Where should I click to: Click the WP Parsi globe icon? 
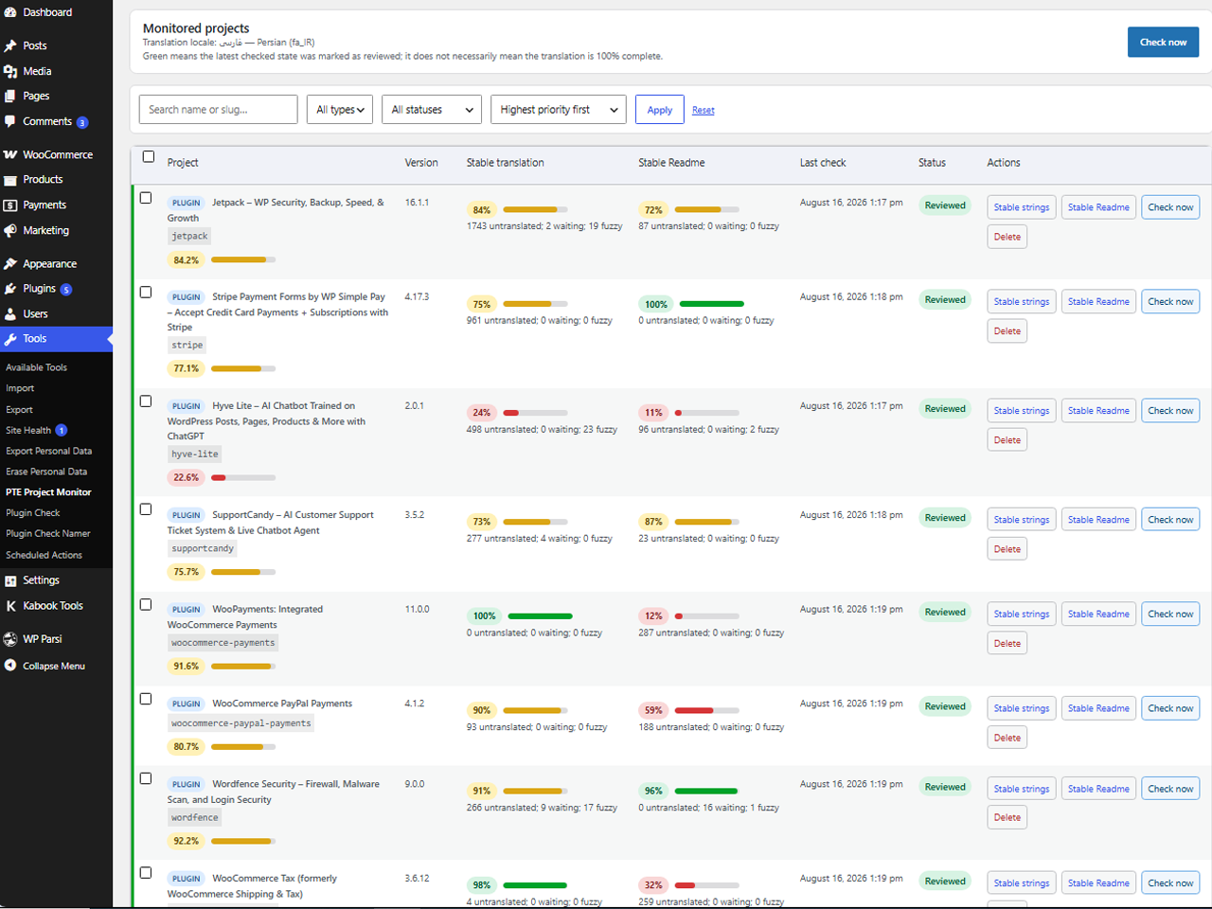pyautogui.click(x=10, y=639)
